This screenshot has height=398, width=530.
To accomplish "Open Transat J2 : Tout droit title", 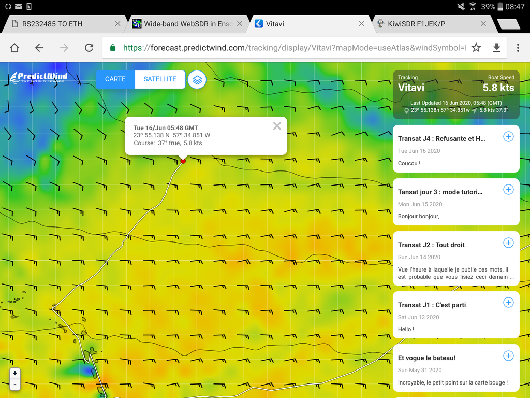I will [x=431, y=245].
